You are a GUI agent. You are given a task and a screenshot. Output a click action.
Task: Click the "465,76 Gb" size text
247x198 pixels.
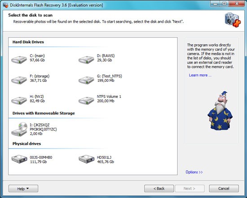pyautogui.click(x=106, y=162)
